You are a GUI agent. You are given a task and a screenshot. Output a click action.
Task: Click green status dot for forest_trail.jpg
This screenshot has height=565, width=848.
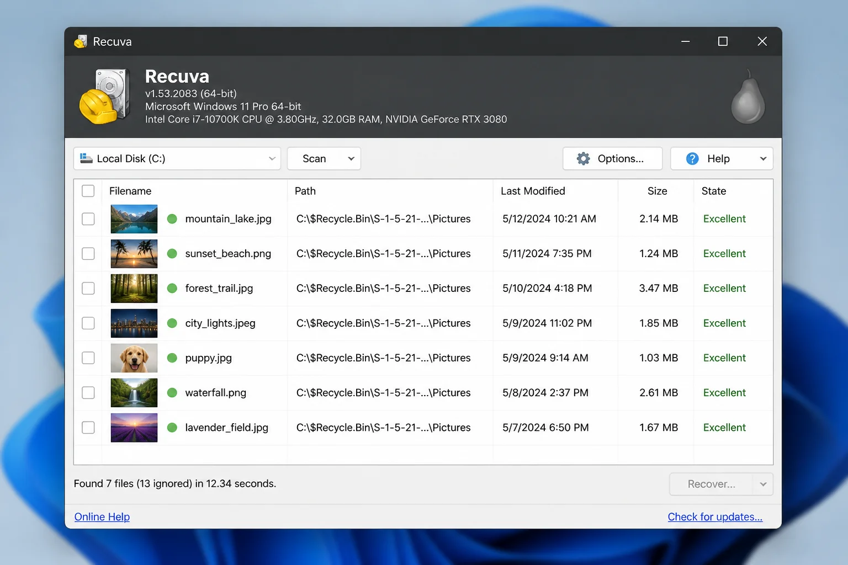172,289
